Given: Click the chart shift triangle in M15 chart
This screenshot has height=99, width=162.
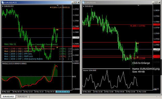Looking at the screenshot, I should pos(58,5).
